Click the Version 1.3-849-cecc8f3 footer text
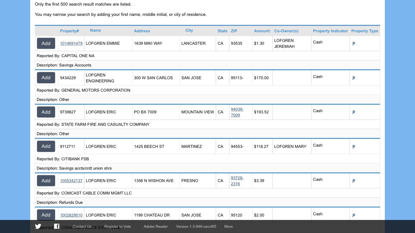The height and width of the screenshot is (233, 415). [196, 226]
